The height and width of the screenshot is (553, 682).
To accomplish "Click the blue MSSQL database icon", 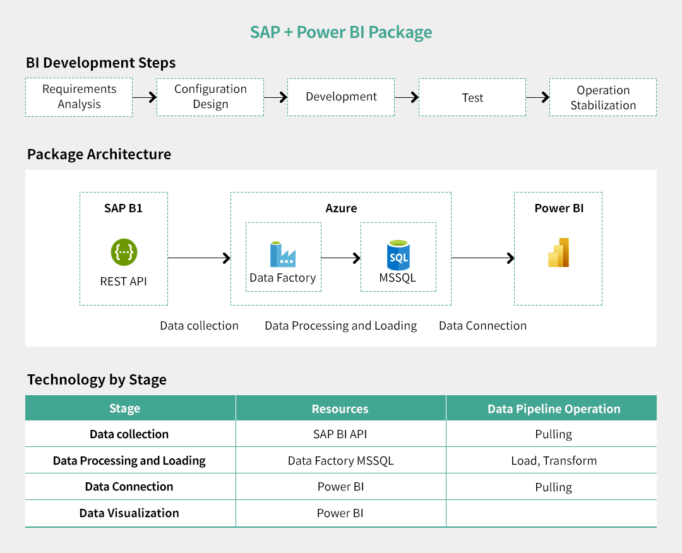I will point(398,254).
